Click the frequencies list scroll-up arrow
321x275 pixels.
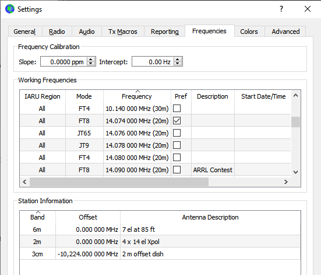pos(295,95)
